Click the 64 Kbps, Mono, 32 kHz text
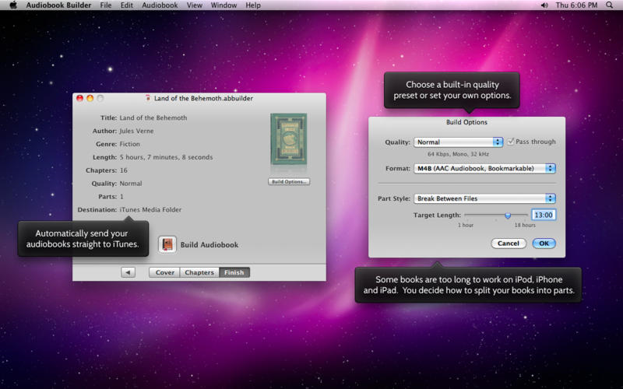 (x=458, y=154)
